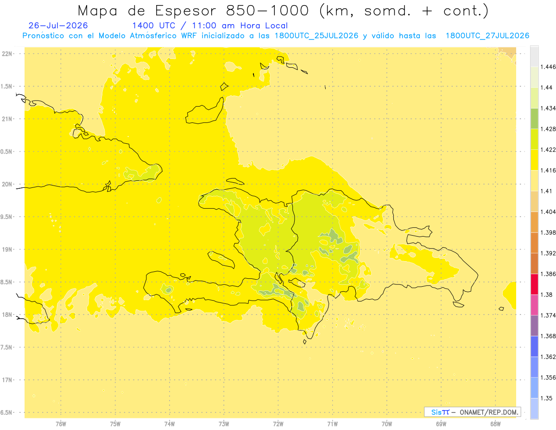The image size is (556, 430).
Task: Click the '70W' longitude axis label
Action: tap(387, 424)
